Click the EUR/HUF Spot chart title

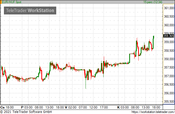pos(12,2)
